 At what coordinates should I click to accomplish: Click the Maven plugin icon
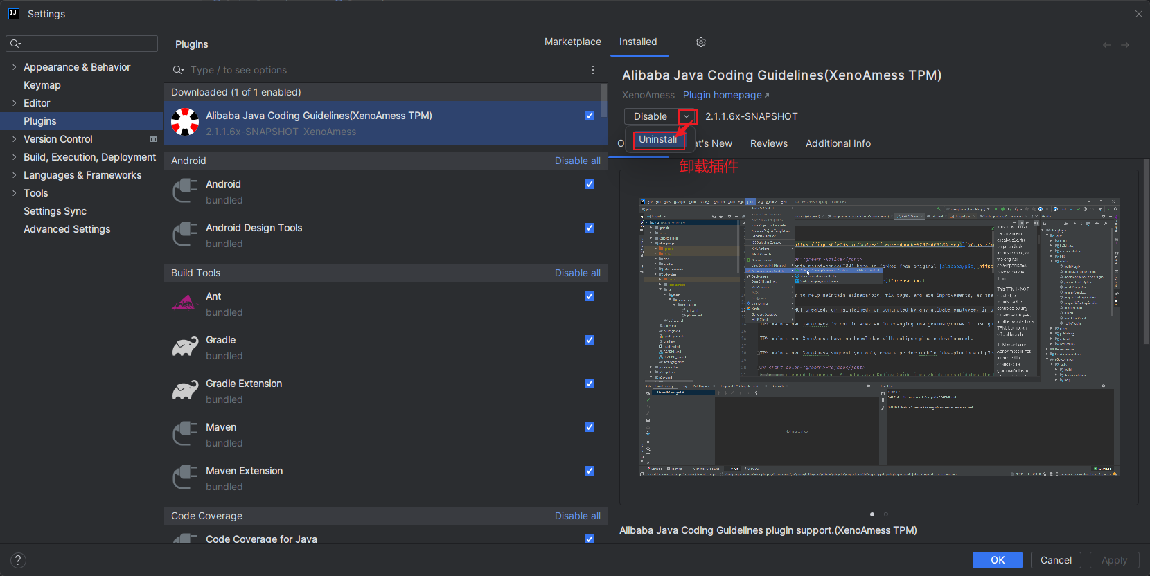coord(185,434)
